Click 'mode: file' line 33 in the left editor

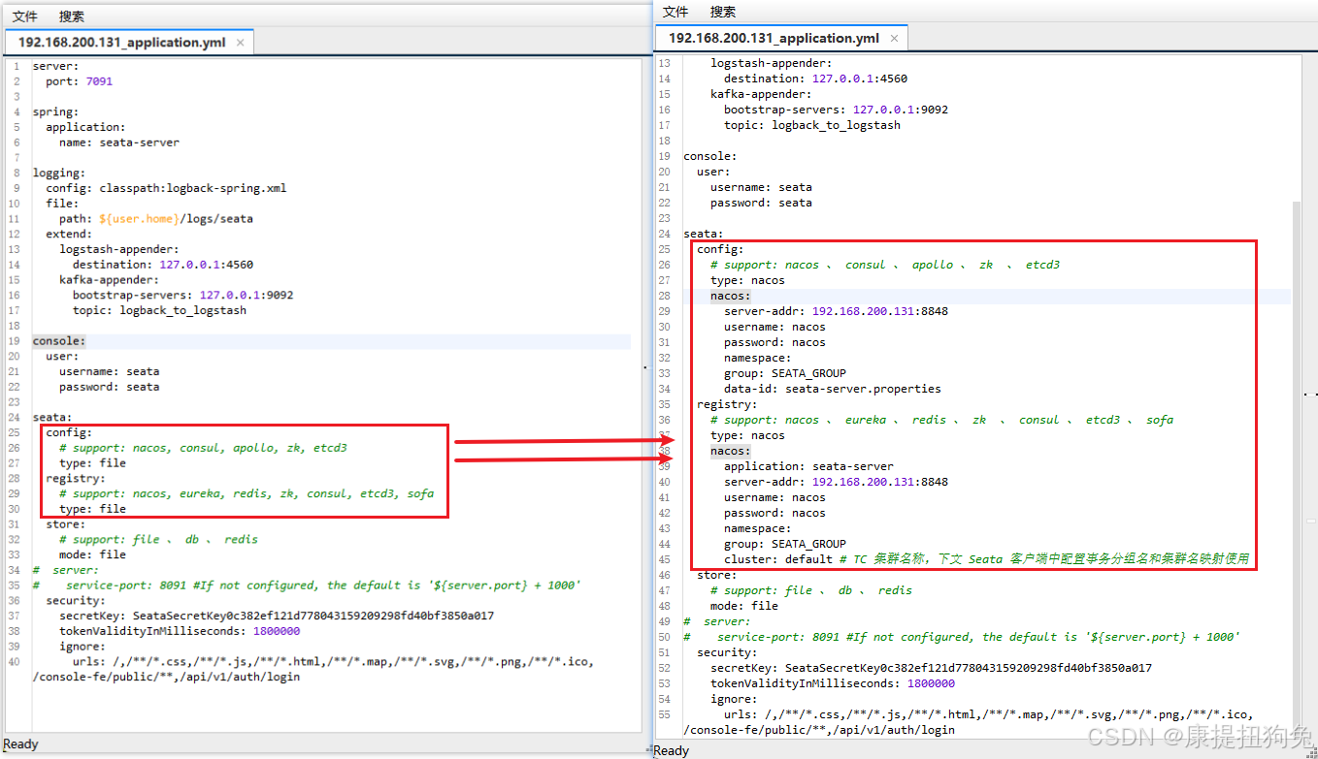[92, 554]
